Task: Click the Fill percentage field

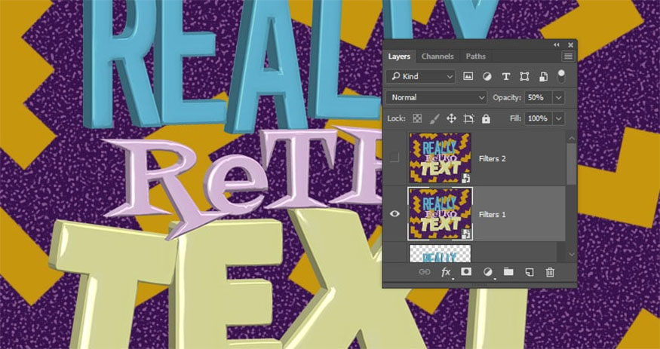Action: tap(538, 118)
